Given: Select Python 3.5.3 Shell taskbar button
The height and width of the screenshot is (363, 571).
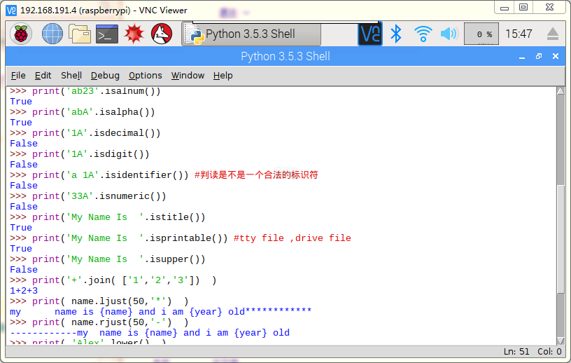Looking at the screenshot, I should click(x=251, y=34).
